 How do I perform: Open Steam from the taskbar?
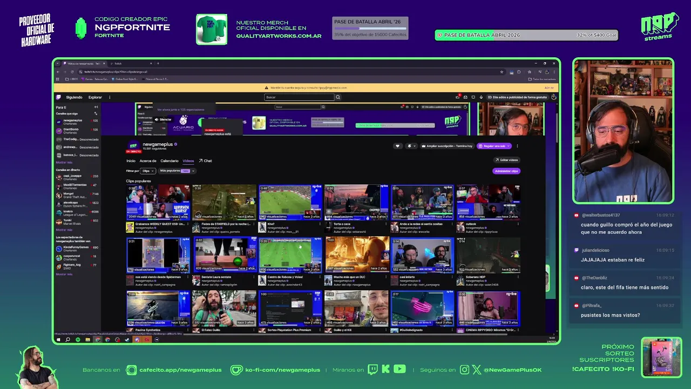(127, 340)
